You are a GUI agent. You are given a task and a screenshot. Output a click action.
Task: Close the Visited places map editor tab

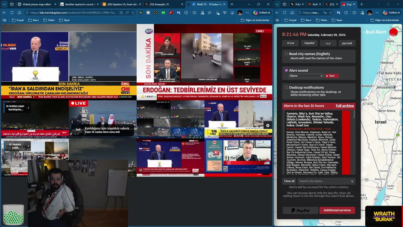pyautogui.click(x=55, y=4)
